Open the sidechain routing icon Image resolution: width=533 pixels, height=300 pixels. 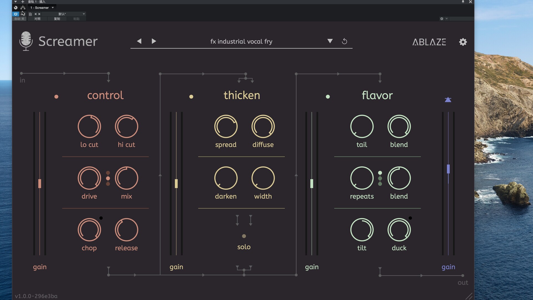click(x=23, y=7)
